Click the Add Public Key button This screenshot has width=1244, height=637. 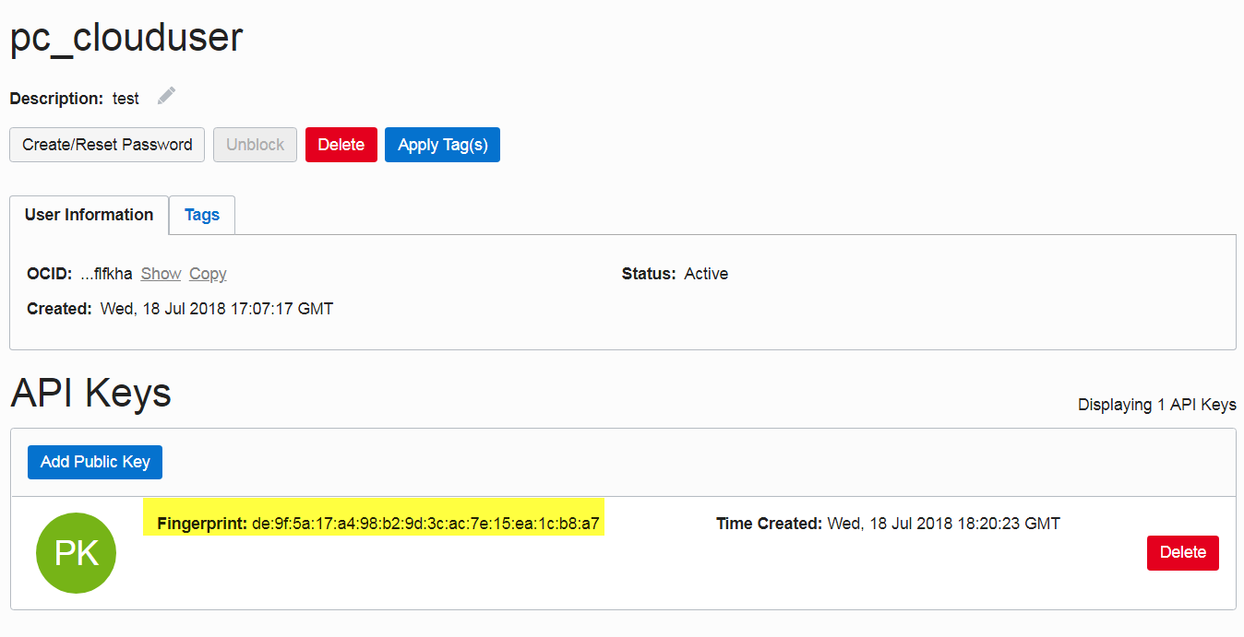(x=95, y=462)
